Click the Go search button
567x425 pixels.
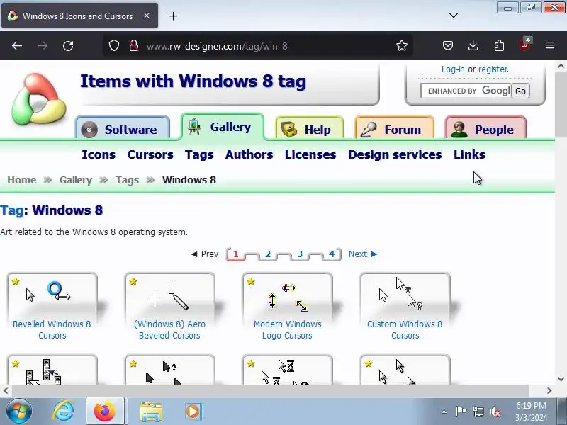520,91
